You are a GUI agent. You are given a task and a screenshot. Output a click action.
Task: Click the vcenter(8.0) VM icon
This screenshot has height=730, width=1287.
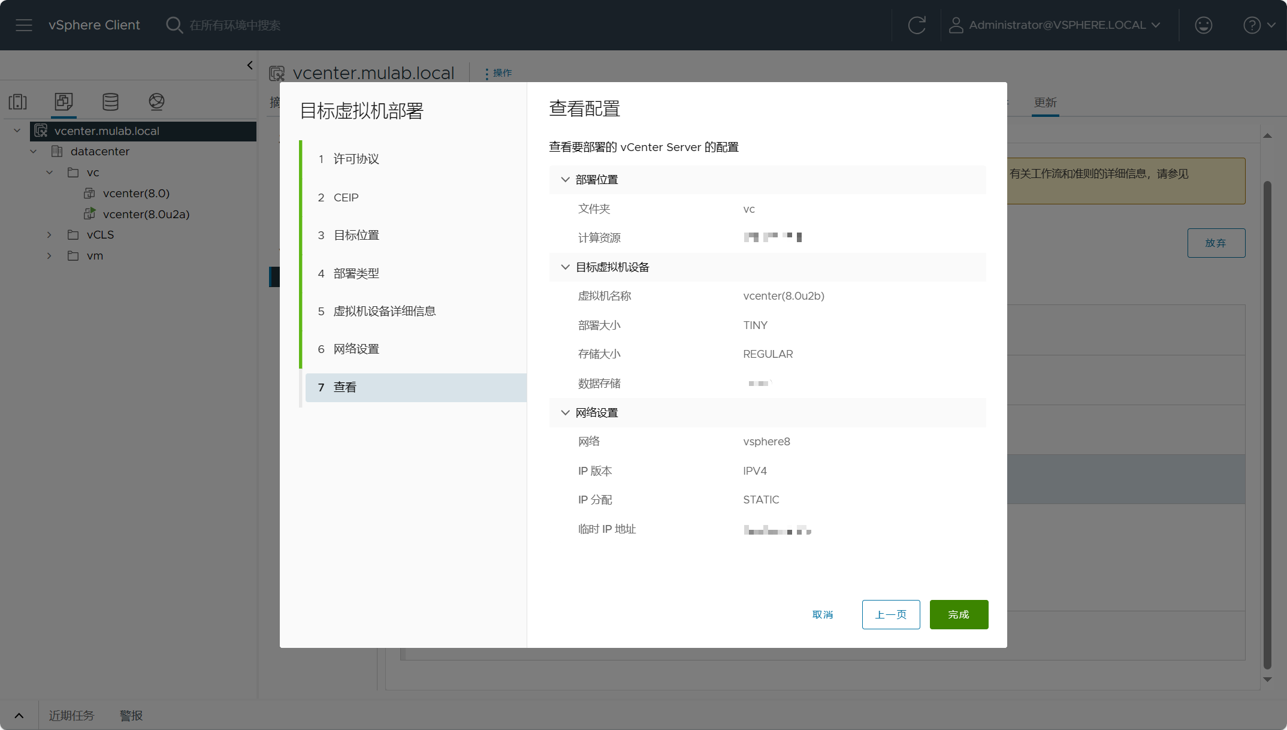[89, 193]
